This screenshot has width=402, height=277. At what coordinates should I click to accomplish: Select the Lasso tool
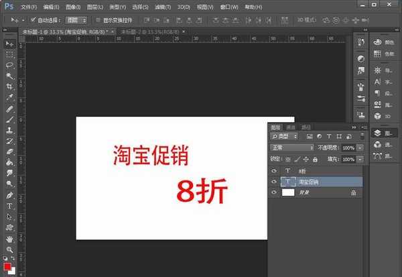coord(9,65)
